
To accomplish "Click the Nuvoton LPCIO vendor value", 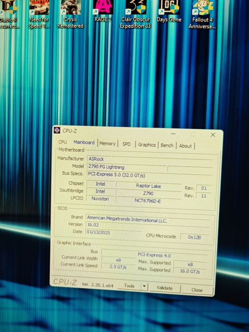I will pyautogui.click(x=100, y=199).
